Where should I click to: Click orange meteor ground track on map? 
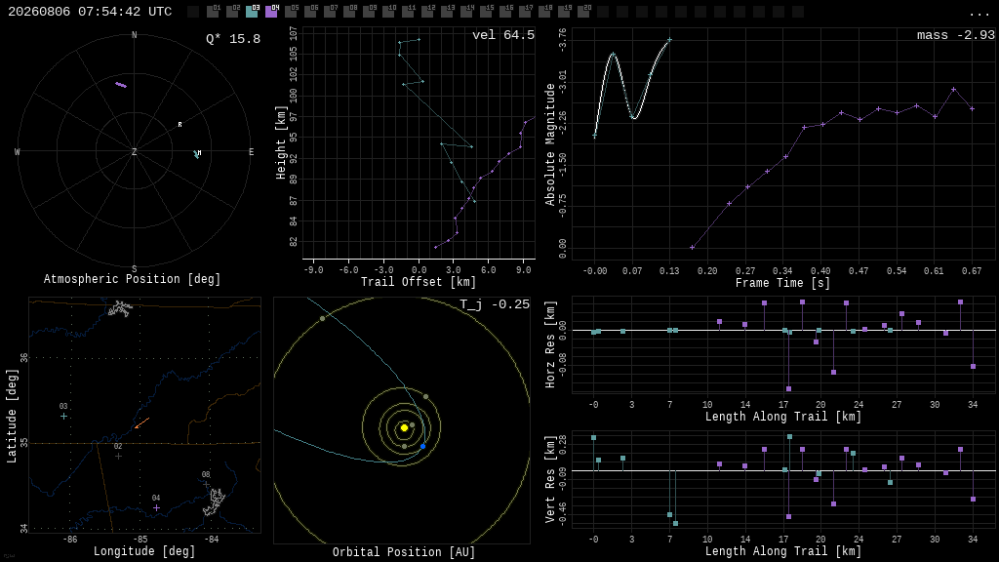pyautogui.click(x=142, y=423)
